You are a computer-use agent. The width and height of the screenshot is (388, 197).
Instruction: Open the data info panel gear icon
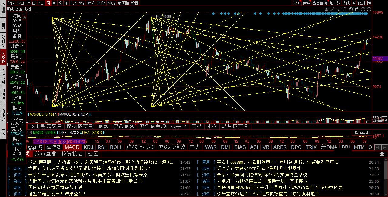[x=24, y=18]
